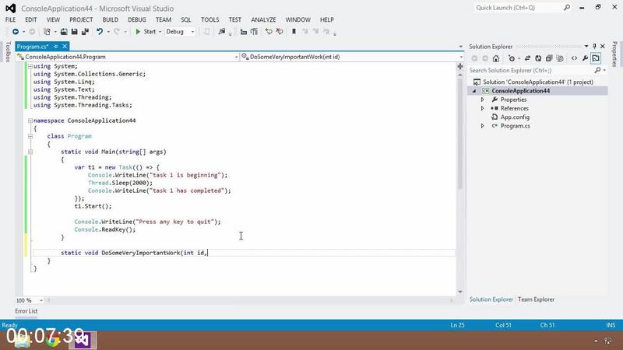Screen dimensions: 623x350
Task: Collapse the ConsoleApplication44 project node
Action: [474, 91]
